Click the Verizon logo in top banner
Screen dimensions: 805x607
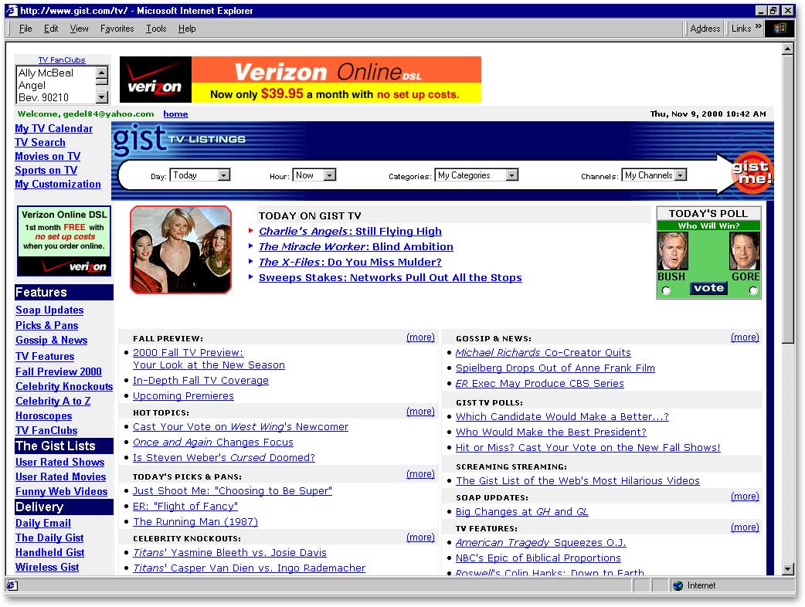coord(155,80)
